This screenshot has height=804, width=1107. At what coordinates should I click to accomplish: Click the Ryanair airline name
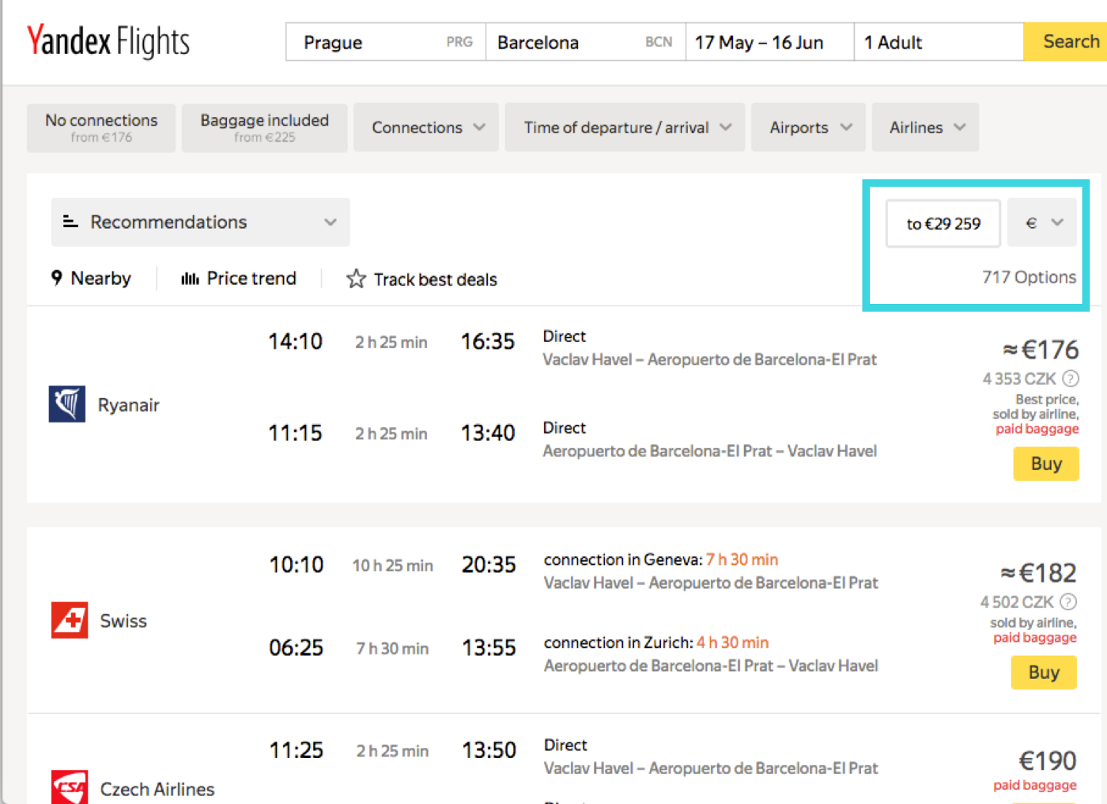click(129, 405)
